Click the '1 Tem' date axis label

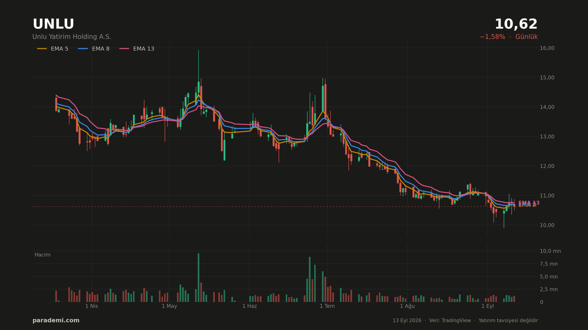[x=327, y=306]
